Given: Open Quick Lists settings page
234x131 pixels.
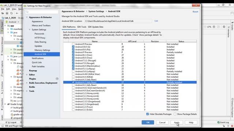Looking at the screenshot, I should click(37, 62).
